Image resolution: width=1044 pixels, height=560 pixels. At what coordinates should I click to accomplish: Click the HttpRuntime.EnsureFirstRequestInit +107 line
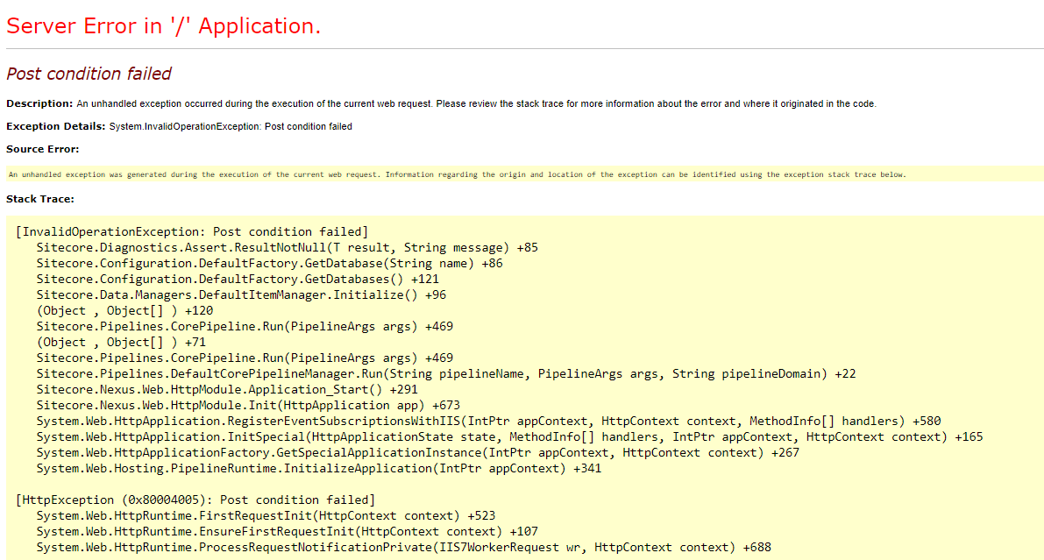point(287,531)
